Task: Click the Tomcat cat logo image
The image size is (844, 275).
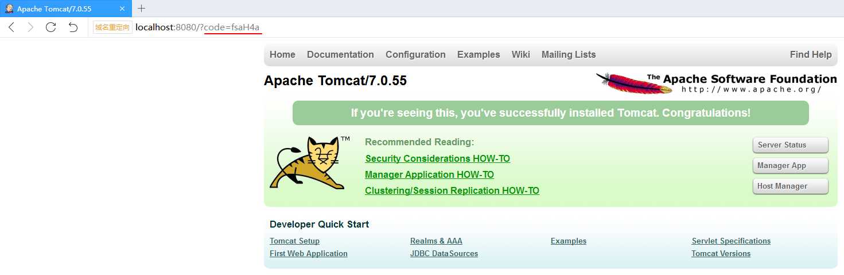Action: point(310,163)
